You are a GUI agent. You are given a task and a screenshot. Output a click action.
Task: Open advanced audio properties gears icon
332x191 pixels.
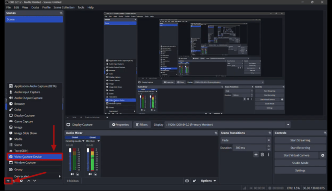tap(194, 181)
